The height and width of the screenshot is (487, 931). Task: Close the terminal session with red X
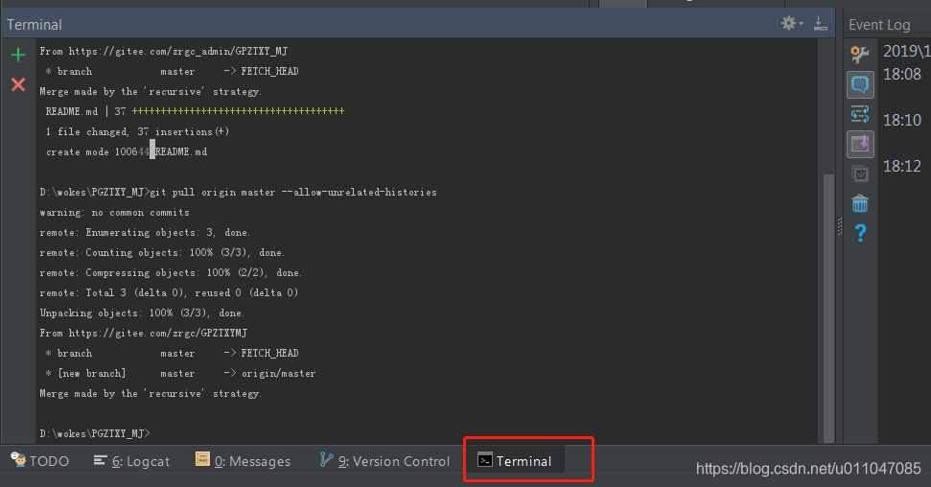18,84
